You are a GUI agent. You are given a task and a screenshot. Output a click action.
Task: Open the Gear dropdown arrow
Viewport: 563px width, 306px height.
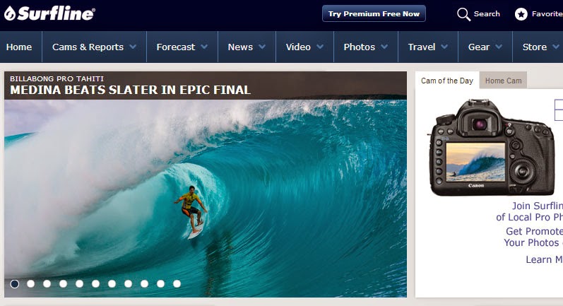(x=499, y=47)
